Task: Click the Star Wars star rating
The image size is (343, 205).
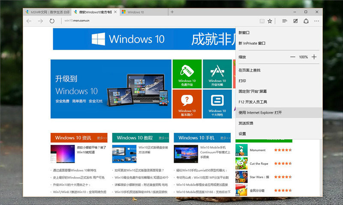Action: (283, 177)
